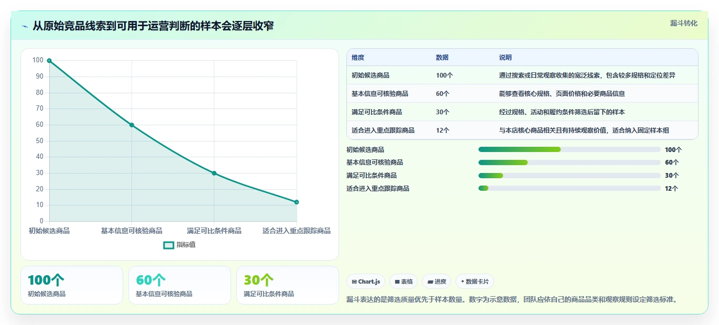The image size is (719, 325).
Task: Click the 100个 value beside the progress bar
Action: pyautogui.click(x=673, y=150)
